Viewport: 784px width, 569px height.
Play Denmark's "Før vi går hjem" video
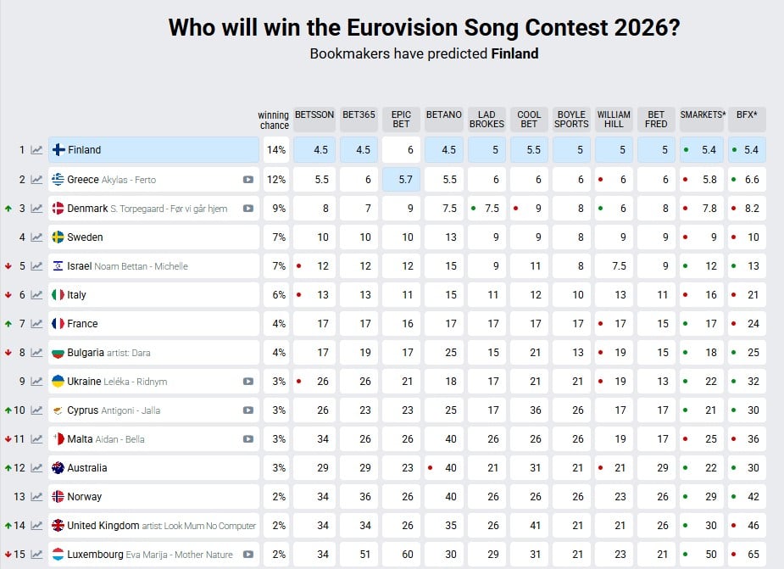(x=250, y=208)
